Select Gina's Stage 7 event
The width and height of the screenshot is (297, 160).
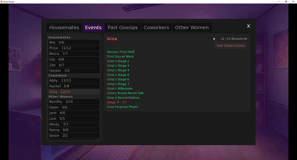(118, 84)
